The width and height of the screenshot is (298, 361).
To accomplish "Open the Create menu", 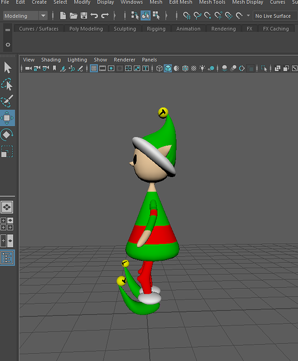I will (39, 2).
